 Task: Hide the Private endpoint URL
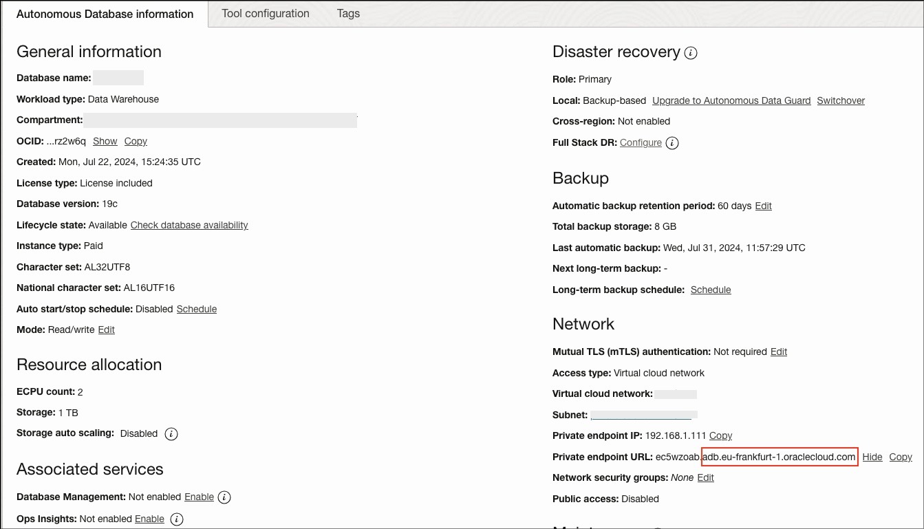pos(872,457)
